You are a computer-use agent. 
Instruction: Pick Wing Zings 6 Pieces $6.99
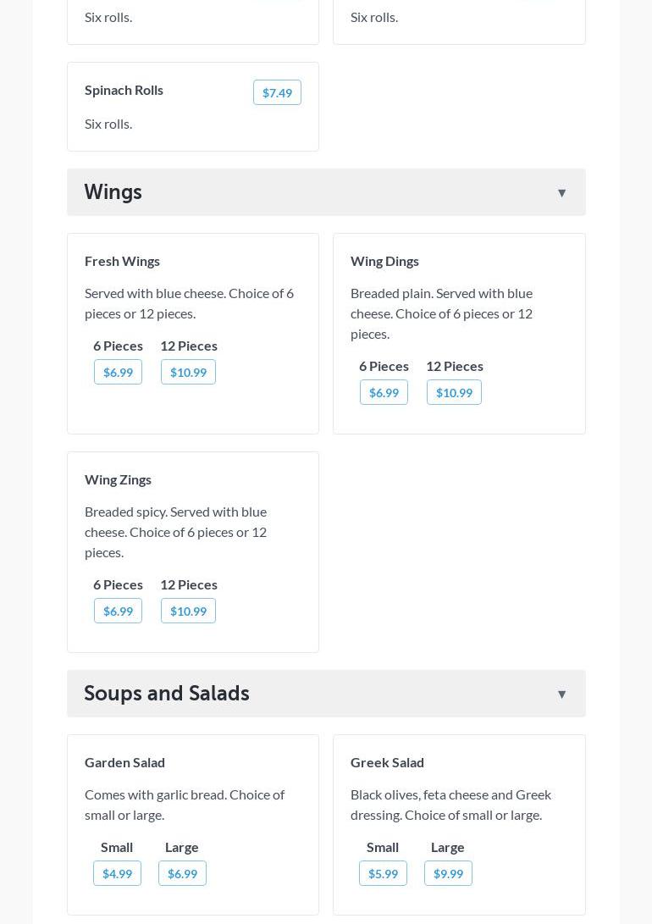coord(118,611)
